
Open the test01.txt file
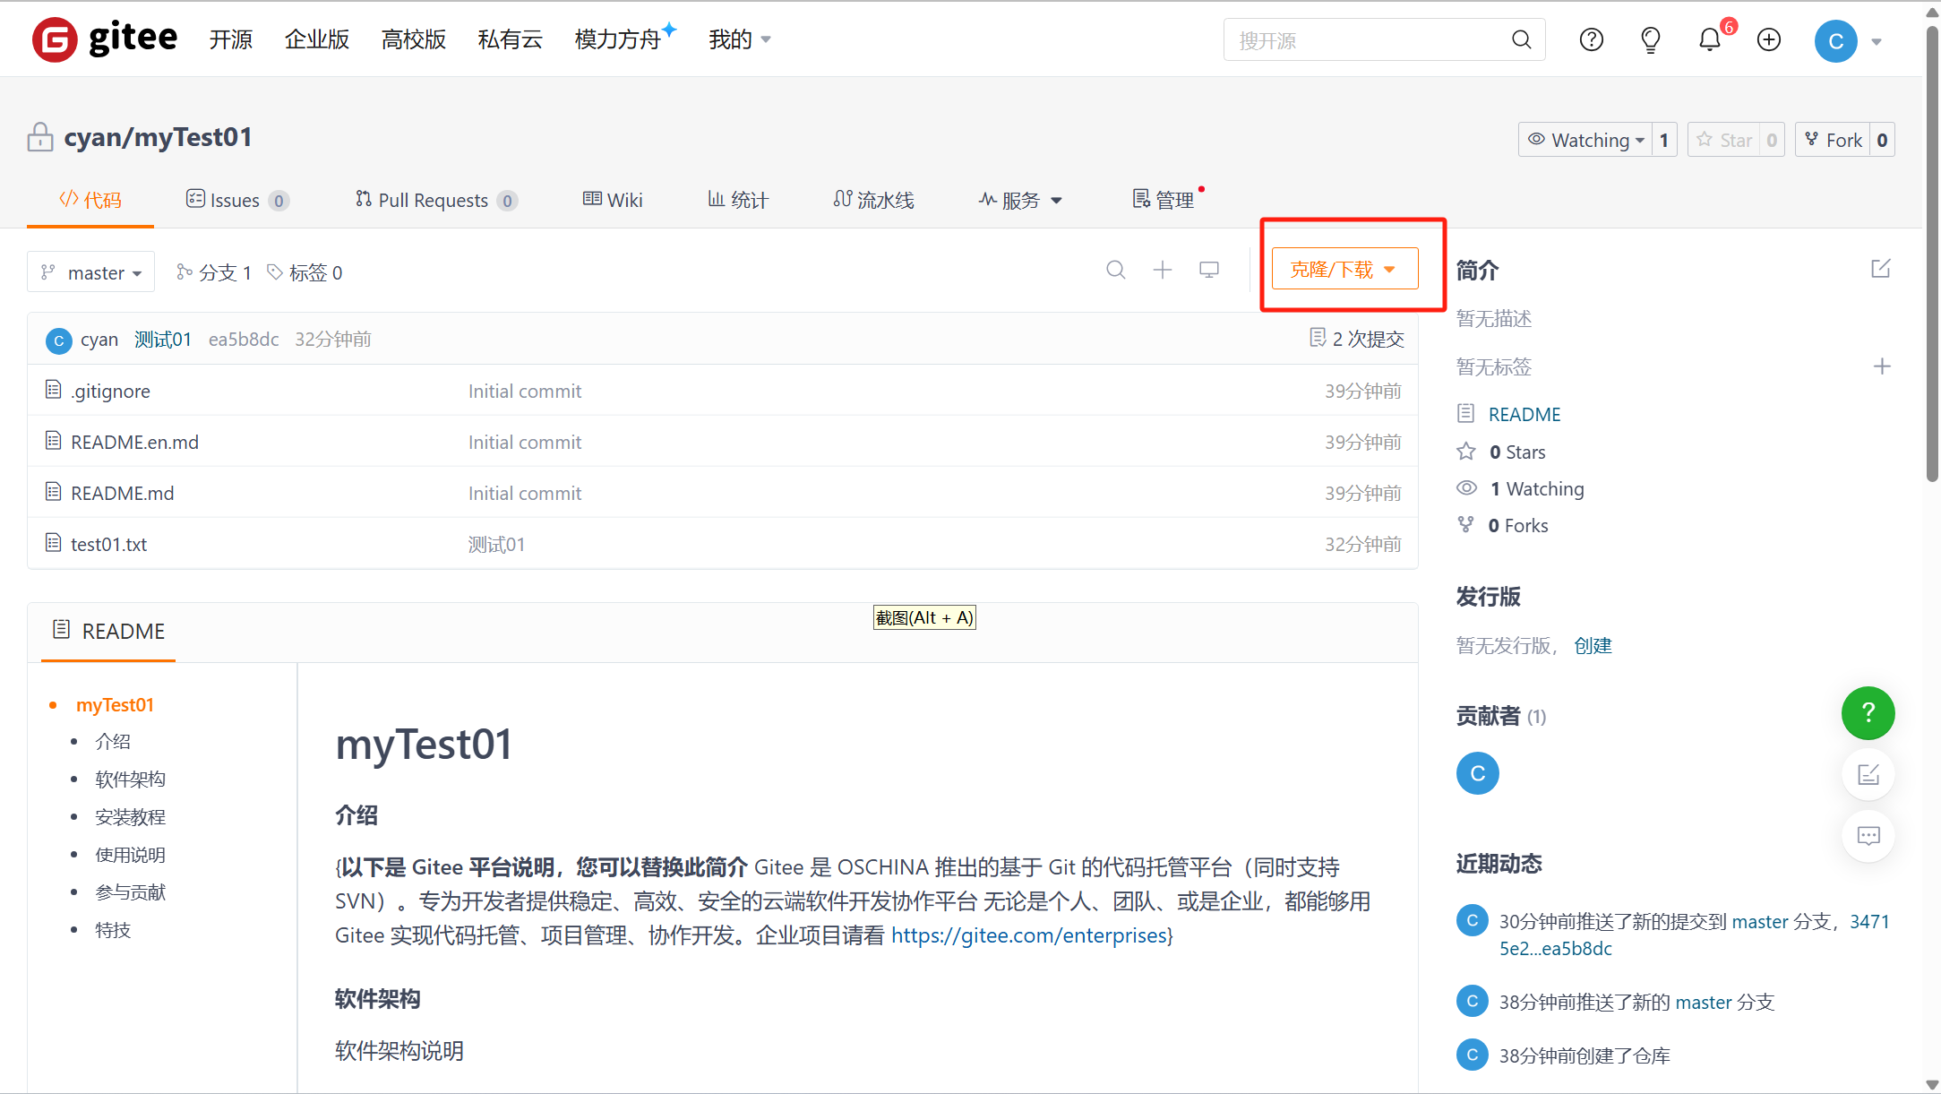108,544
